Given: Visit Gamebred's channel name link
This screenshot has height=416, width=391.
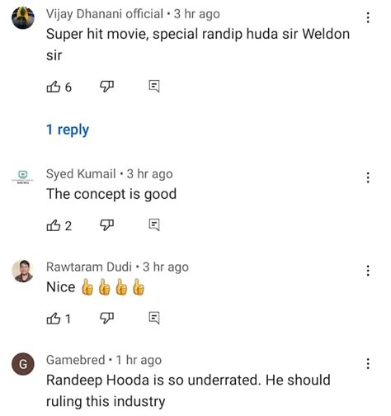Looking at the screenshot, I should 76,360.
